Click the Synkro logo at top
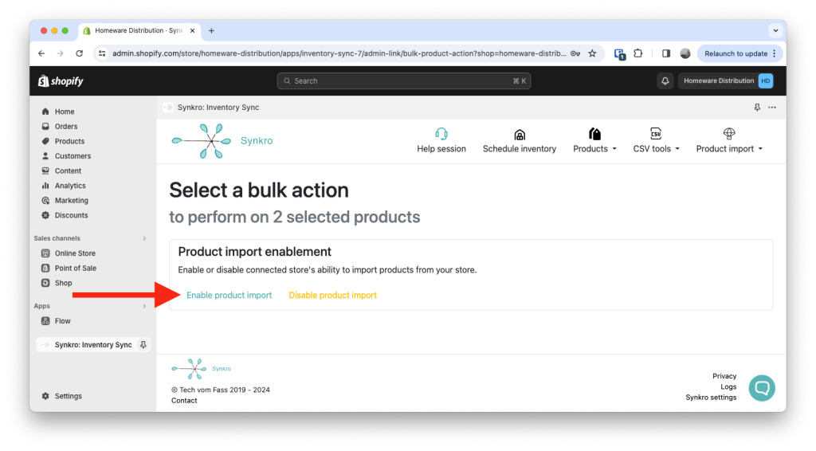The height and width of the screenshot is (451, 816). tap(222, 141)
